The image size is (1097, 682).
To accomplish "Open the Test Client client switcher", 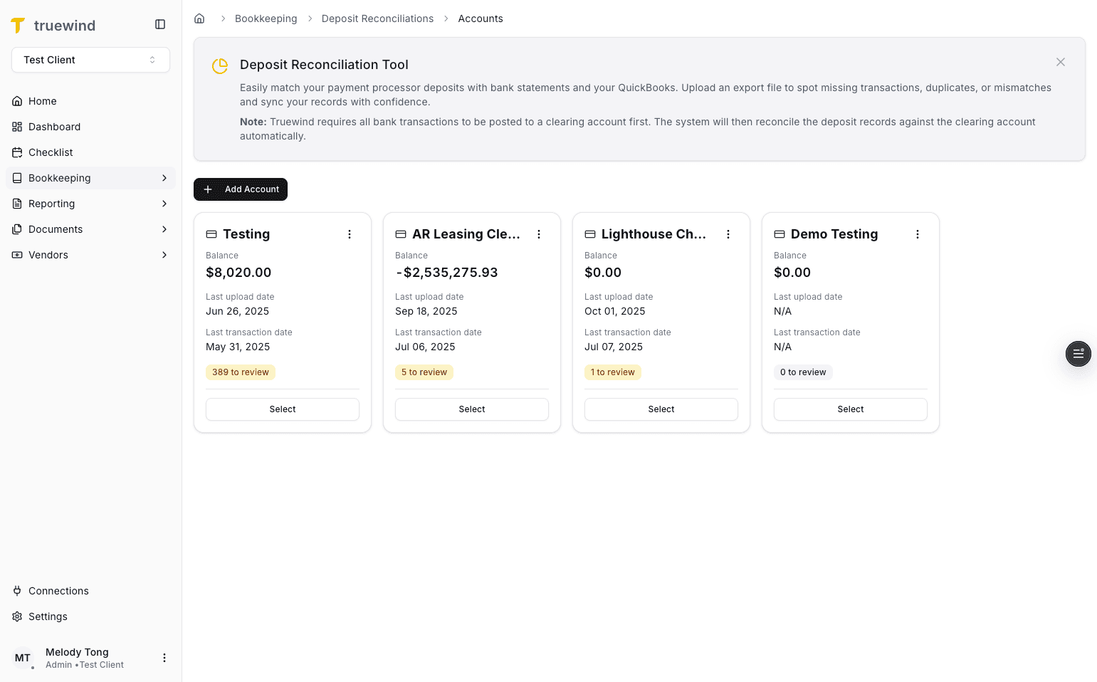I will (90, 60).
